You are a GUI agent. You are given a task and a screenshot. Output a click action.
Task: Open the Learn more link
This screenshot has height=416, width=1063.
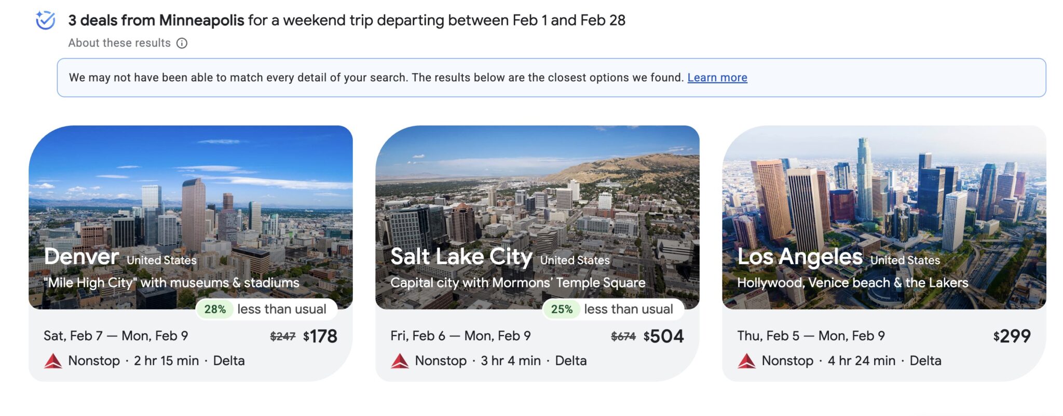(x=717, y=77)
